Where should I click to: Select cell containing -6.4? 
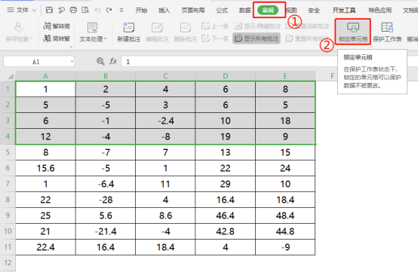tap(106, 184)
